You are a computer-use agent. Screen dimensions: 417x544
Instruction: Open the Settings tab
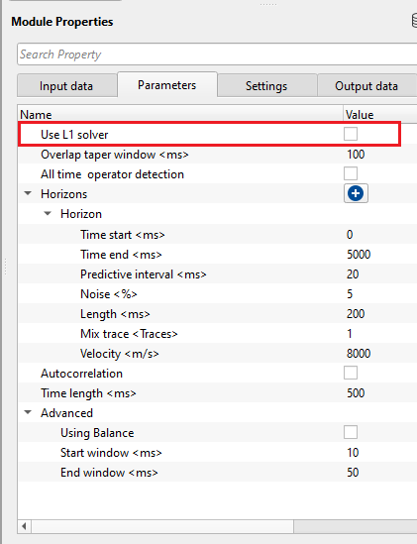pos(267,85)
